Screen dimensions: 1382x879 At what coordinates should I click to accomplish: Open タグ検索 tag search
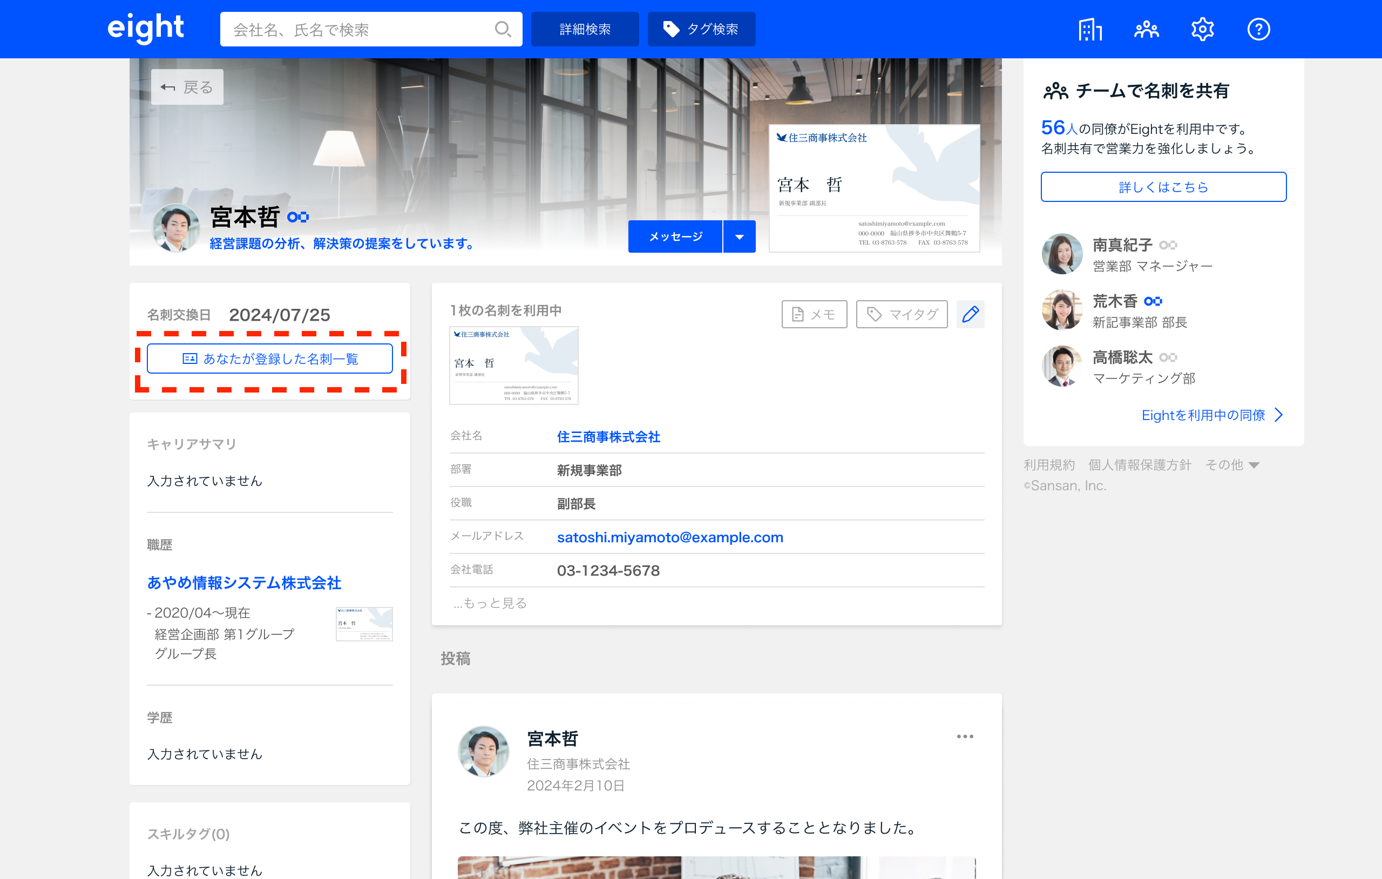coord(701,29)
